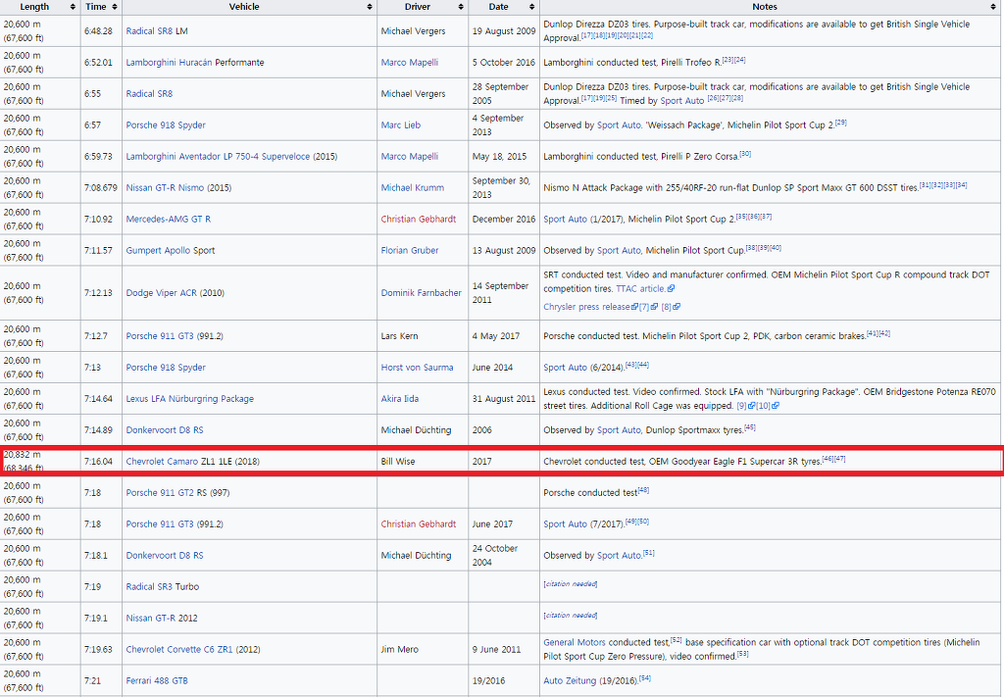Open the Lexus LFA Nürburgring Package link
The height and width of the screenshot is (697, 1004).
coord(189,399)
